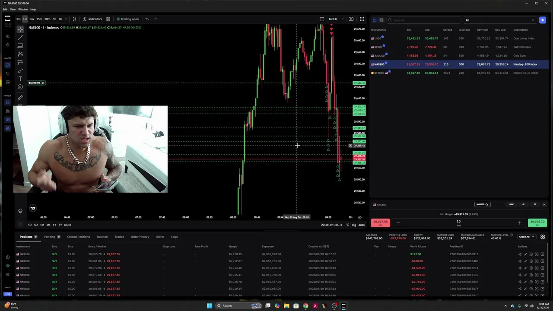The width and height of the screenshot is (553, 311).
Task: Toggle percent scale on the chart
Action: 347,225
